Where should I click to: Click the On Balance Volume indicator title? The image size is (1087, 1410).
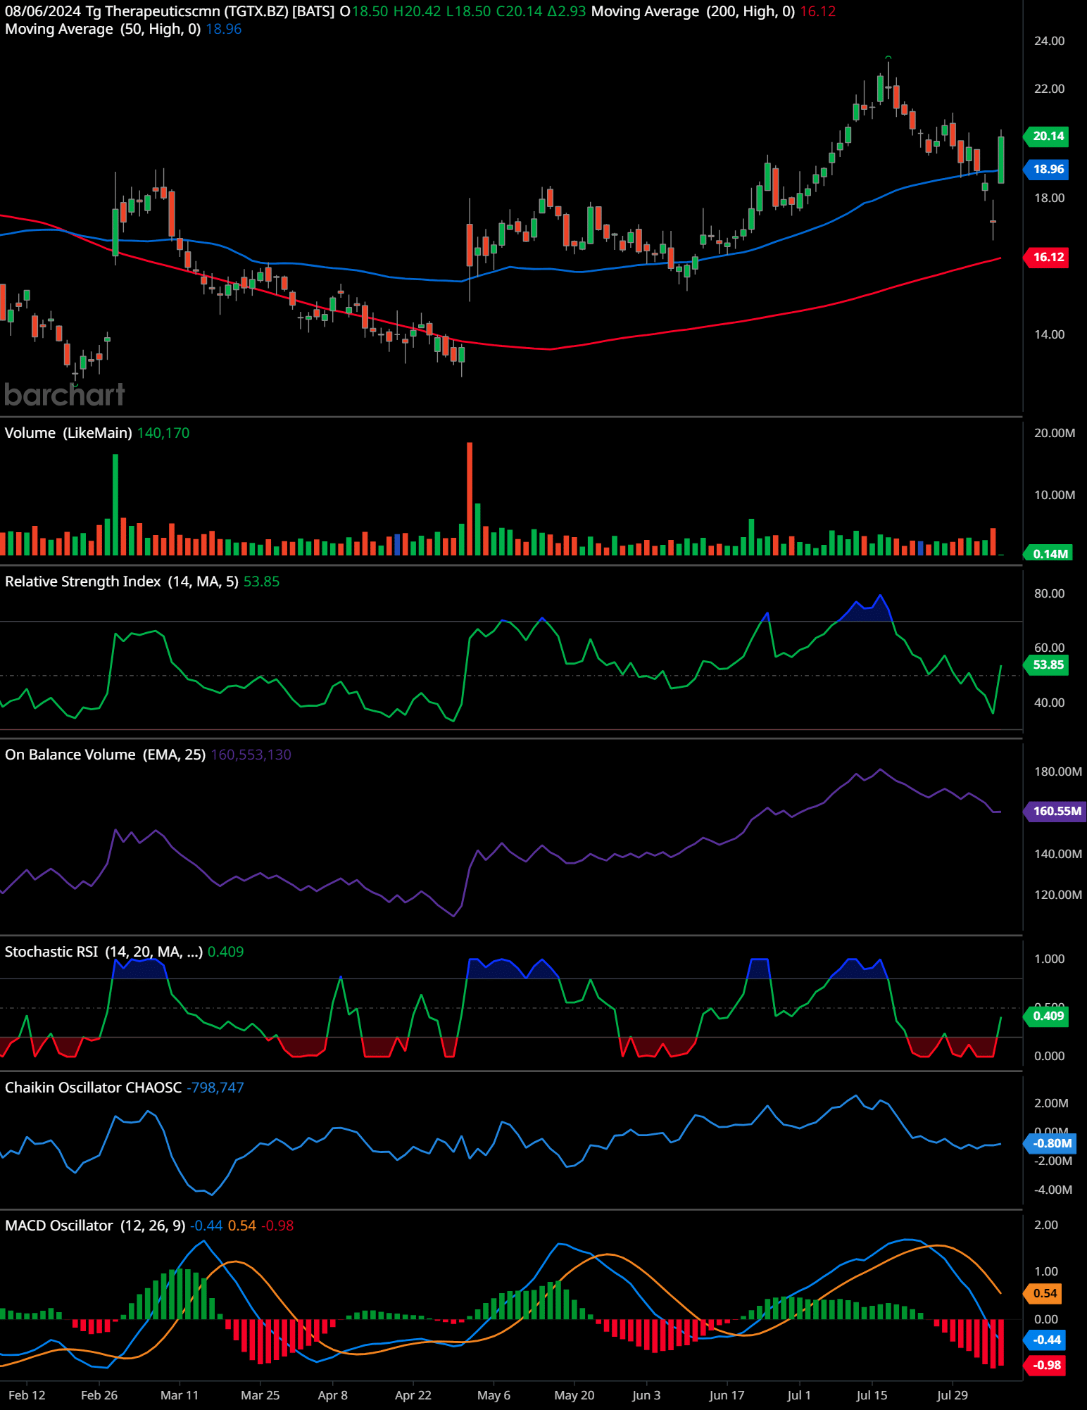pos(106,755)
